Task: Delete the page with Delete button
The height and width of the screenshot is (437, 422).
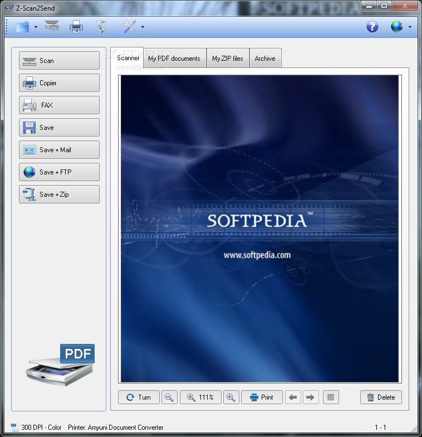Action: click(381, 397)
